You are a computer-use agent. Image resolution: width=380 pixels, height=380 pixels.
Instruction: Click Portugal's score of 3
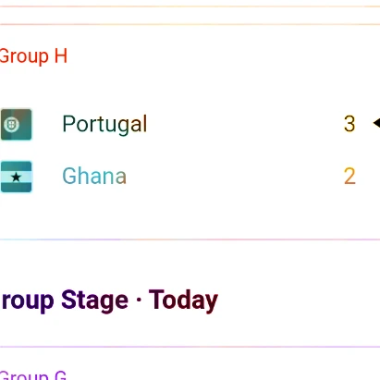pyautogui.click(x=349, y=124)
